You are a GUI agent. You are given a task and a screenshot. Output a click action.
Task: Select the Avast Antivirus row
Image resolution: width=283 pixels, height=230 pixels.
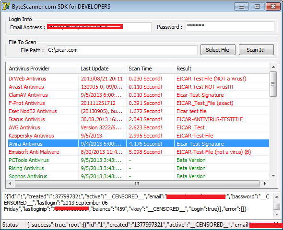138,87
